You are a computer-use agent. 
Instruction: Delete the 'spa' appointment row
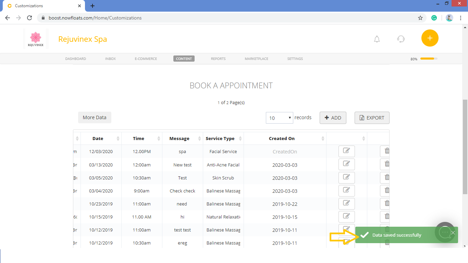[385, 151]
